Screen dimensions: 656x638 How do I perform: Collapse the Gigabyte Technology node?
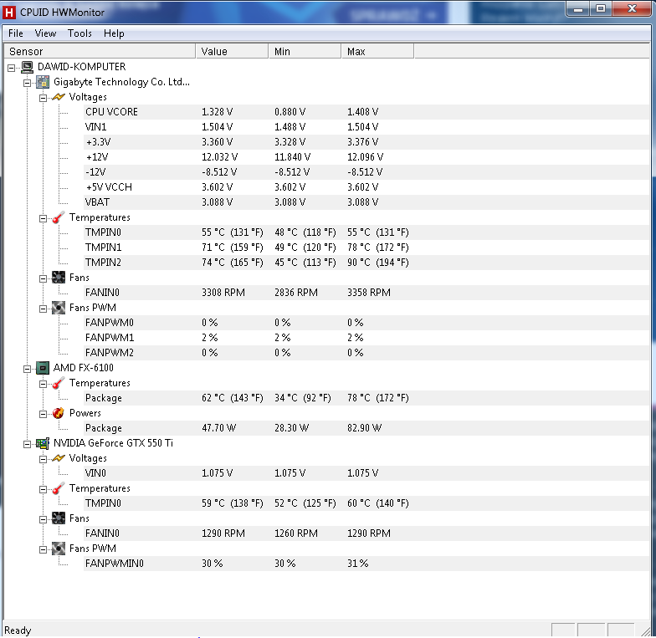27,83
